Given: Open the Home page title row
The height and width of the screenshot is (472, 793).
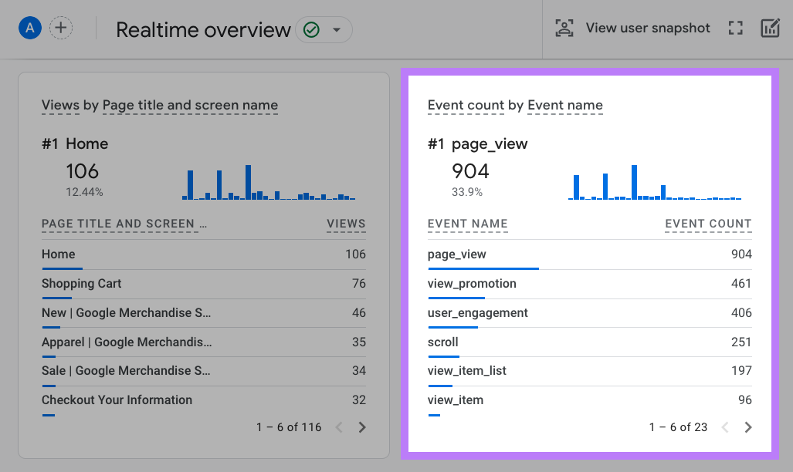Looking at the screenshot, I should click(x=60, y=254).
